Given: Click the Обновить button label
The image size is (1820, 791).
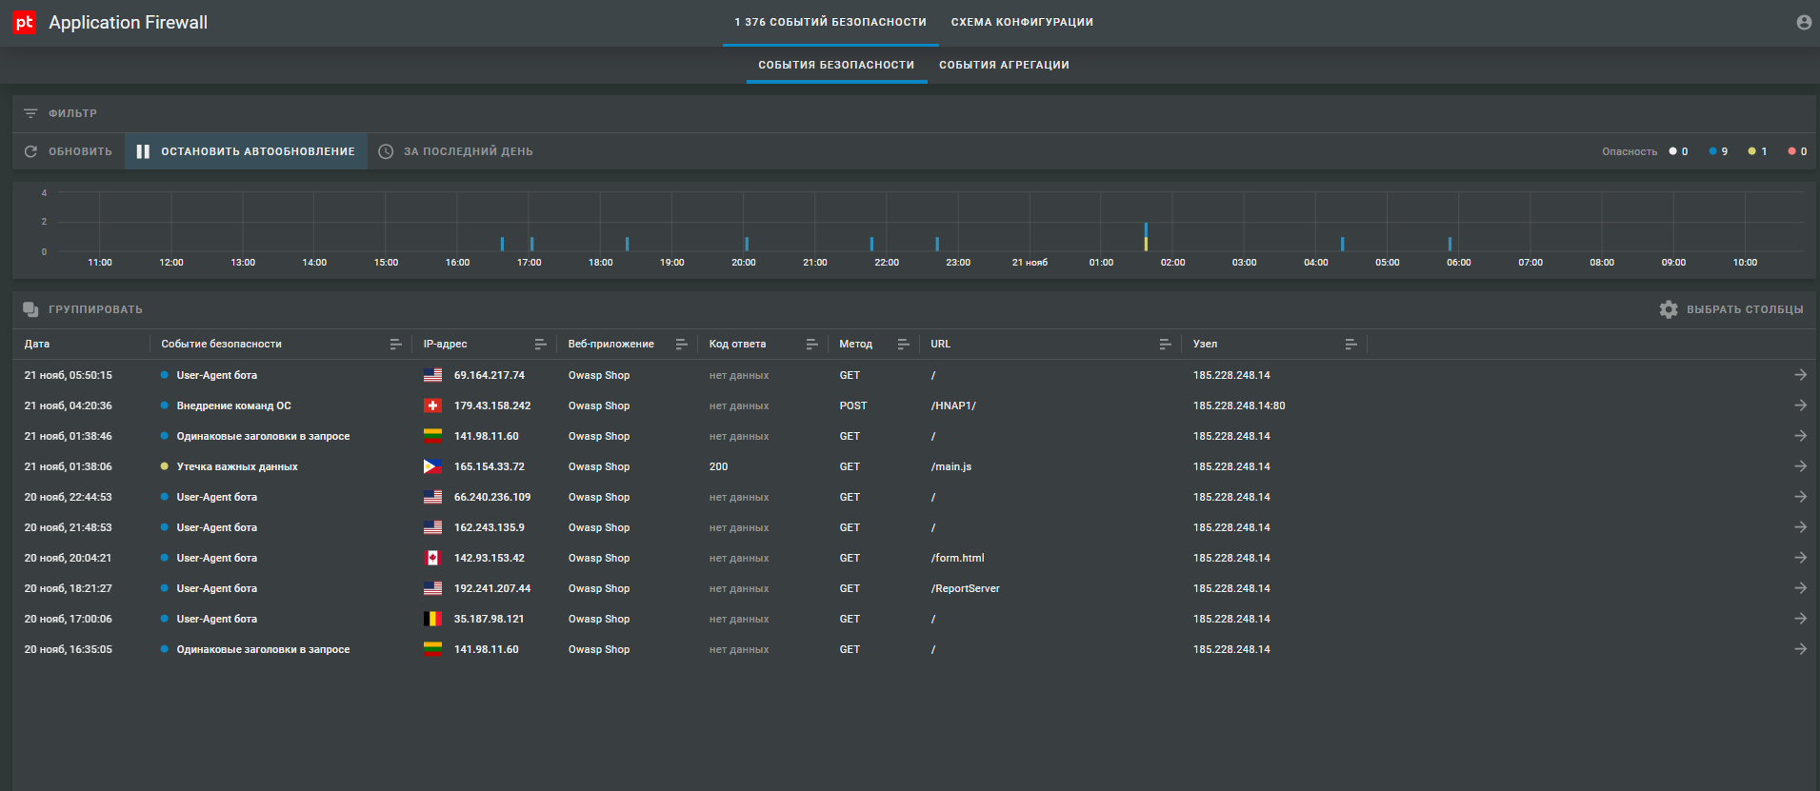Looking at the screenshot, I should [x=80, y=151].
